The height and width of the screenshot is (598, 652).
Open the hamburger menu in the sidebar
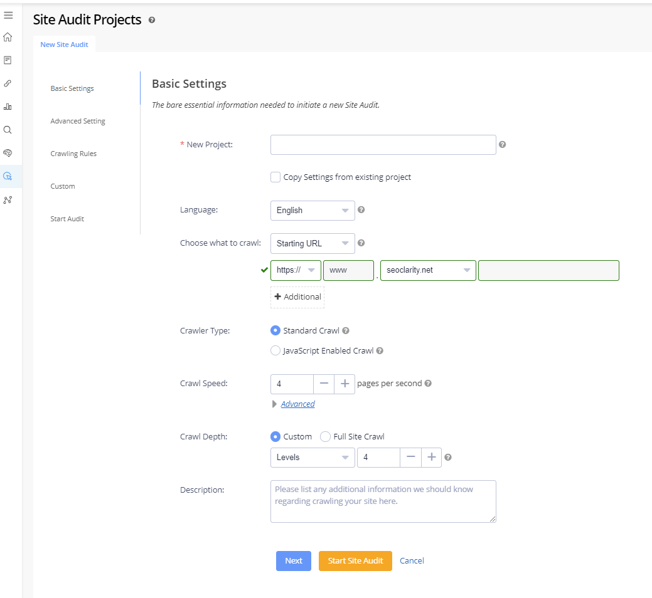tap(8, 15)
